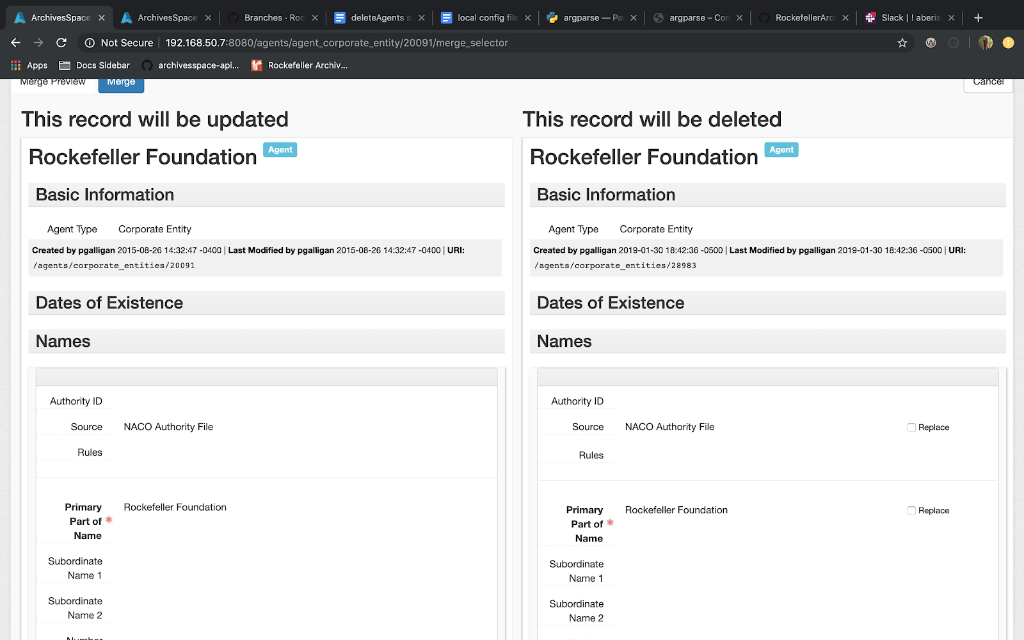The image size is (1024, 640).
Task: Click Basic Information header of updated record
Action: click(266, 195)
